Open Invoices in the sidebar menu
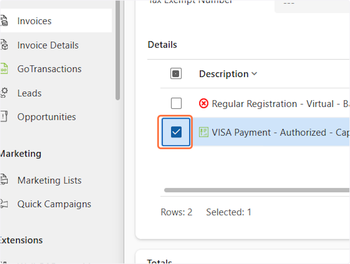Screen dimensions: 350x264 [34, 21]
